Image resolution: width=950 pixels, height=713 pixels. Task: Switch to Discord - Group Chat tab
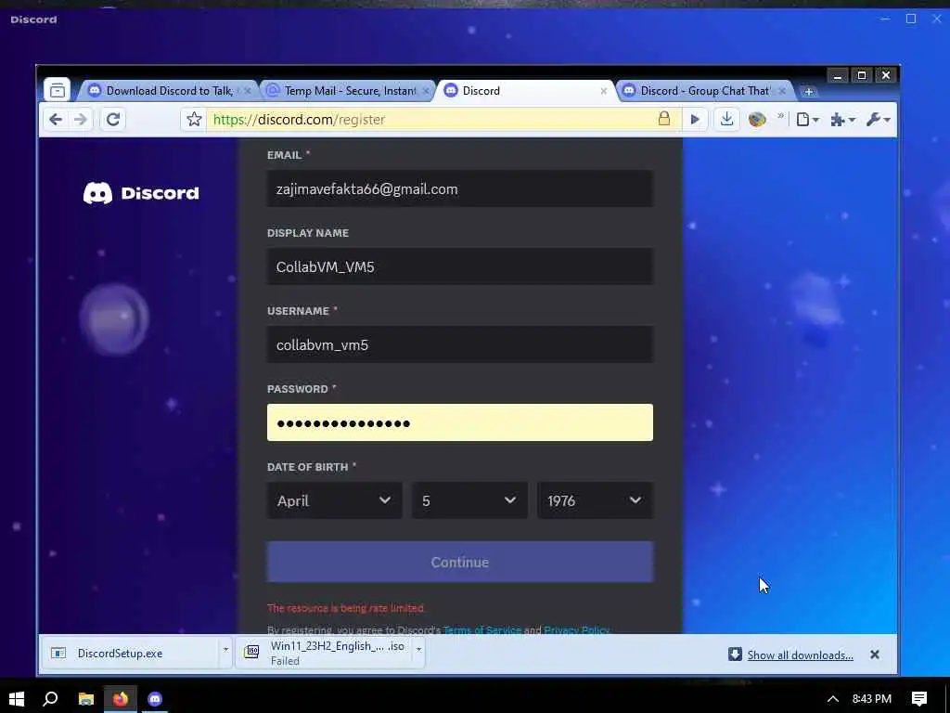(703, 91)
